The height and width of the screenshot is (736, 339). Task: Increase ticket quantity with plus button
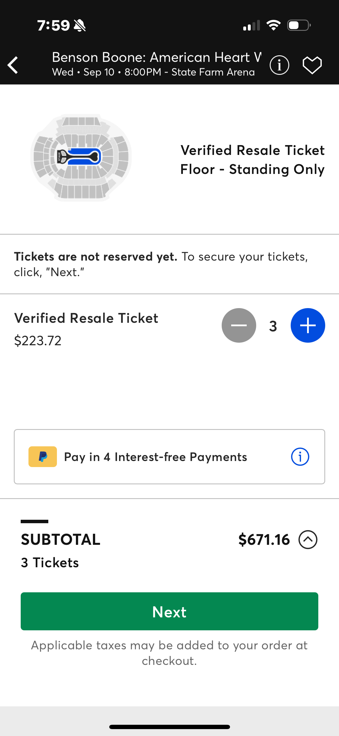point(308,325)
